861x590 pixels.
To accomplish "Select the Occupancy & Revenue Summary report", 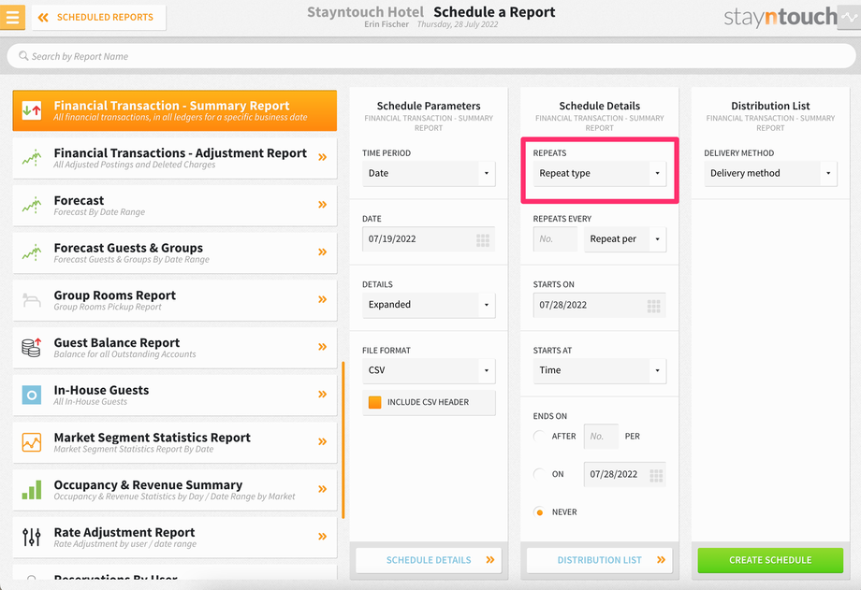I will [175, 490].
